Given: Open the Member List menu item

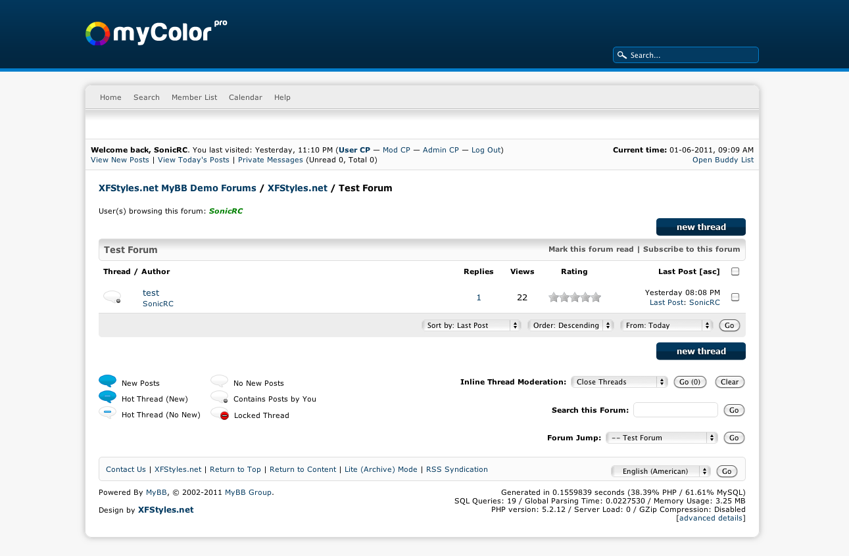Looking at the screenshot, I should click(194, 97).
